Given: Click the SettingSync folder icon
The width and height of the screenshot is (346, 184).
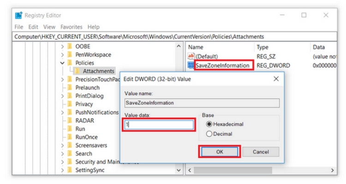Looking at the screenshot, I should coord(70,170).
